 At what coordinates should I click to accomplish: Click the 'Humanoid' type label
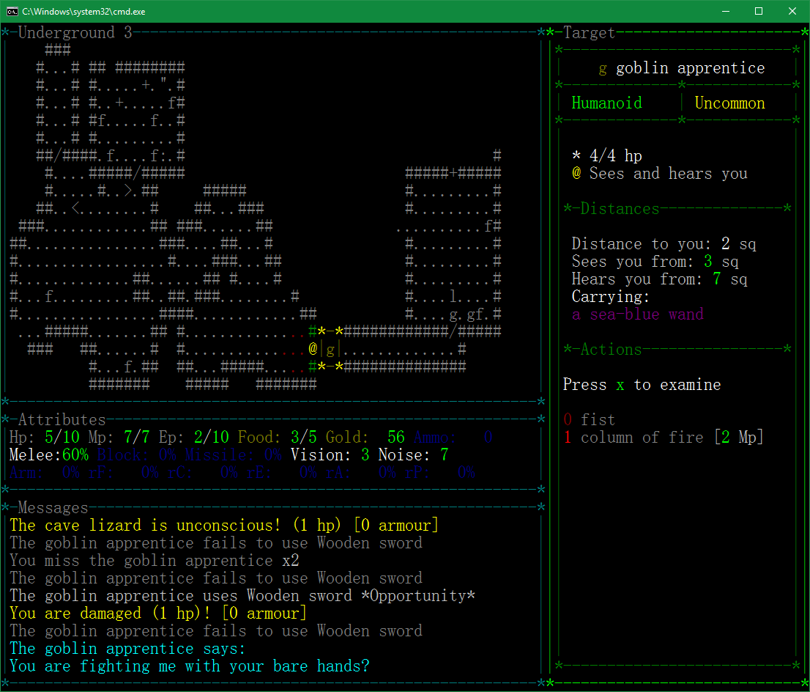(x=606, y=103)
